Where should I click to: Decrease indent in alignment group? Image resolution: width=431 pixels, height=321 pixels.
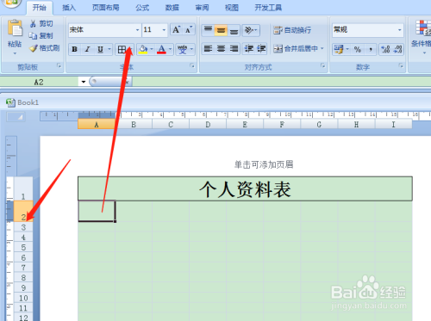click(248, 49)
